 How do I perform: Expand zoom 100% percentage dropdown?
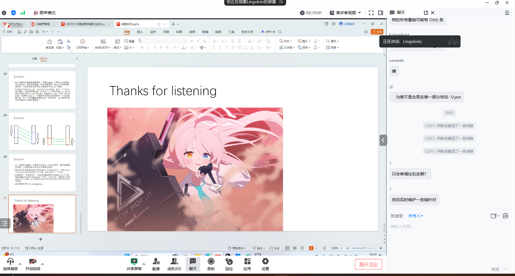[x=341, y=248]
